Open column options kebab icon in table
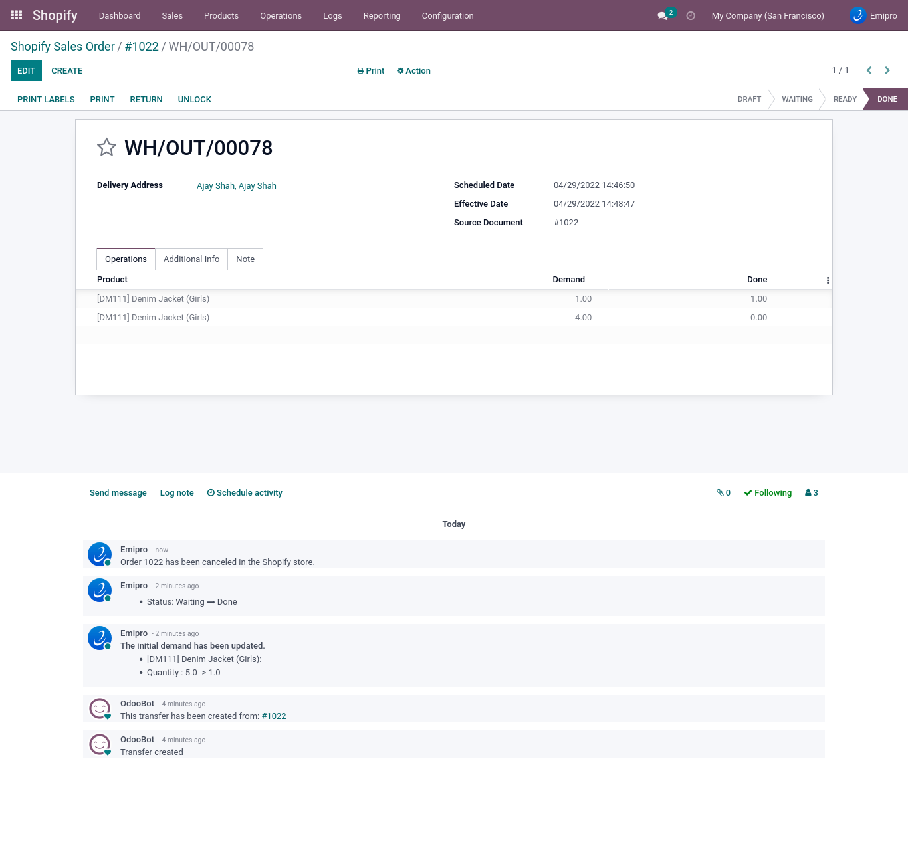This screenshot has width=908, height=864. pos(828,280)
